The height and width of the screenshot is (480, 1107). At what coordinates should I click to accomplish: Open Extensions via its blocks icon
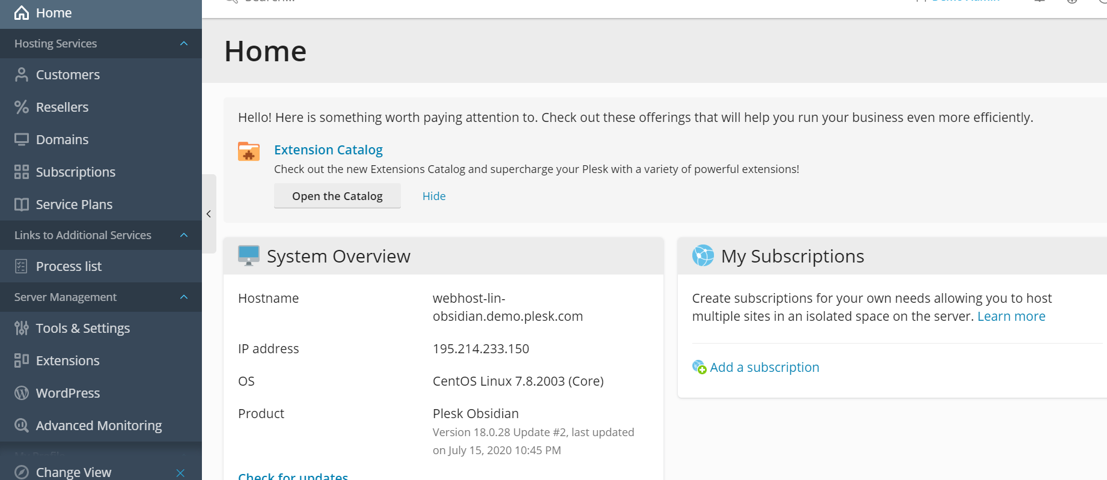tap(22, 360)
